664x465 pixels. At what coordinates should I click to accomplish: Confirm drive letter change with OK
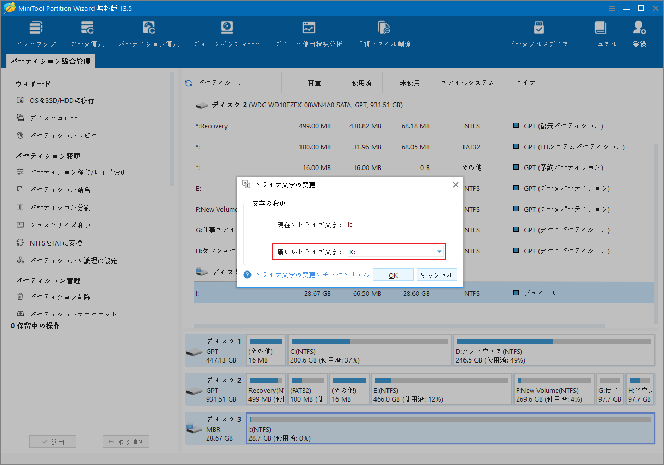click(x=393, y=274)
